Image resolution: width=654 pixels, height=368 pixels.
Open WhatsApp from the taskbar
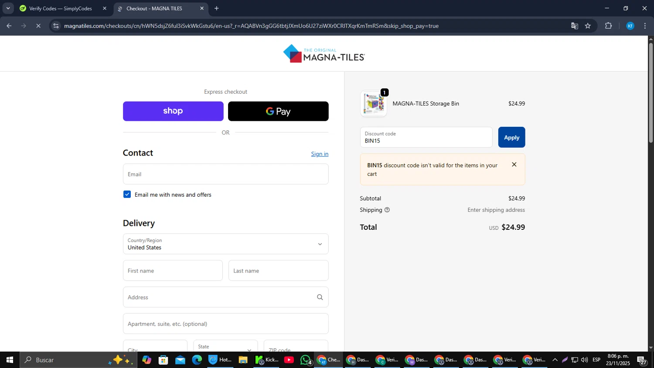(306, 360)
